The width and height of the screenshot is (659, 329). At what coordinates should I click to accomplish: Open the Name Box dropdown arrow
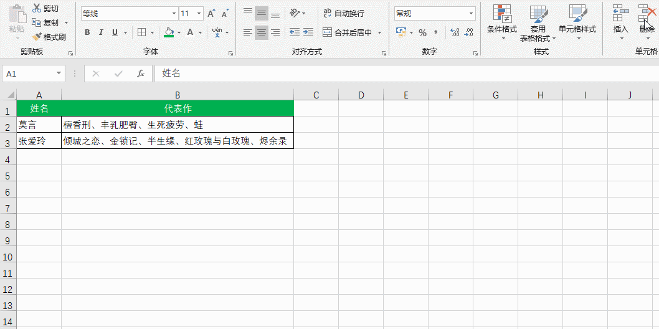tap(59, 74)
